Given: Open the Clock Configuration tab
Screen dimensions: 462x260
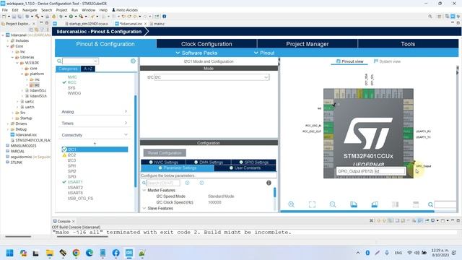Looking at the screenshot, I should [206, 44].
